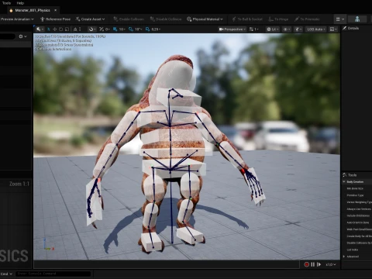Open the skeleton tree settings gear

[x=22, y=36]
